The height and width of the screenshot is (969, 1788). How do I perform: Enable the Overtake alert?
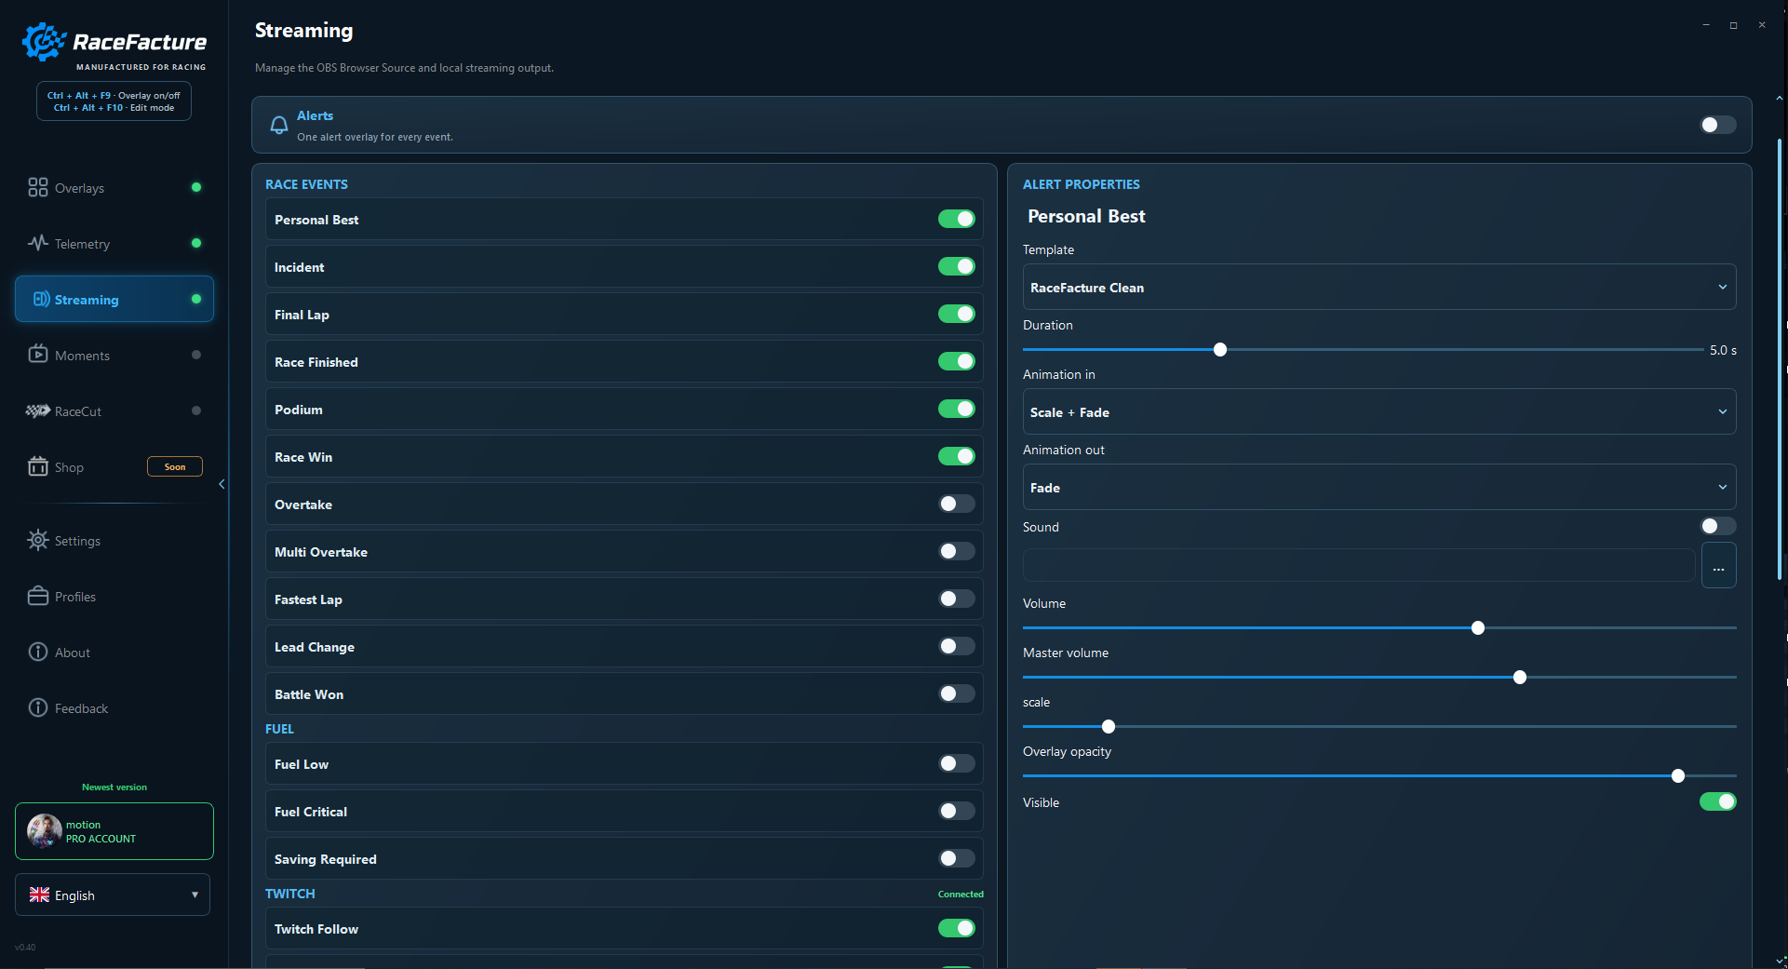[956, 504]
